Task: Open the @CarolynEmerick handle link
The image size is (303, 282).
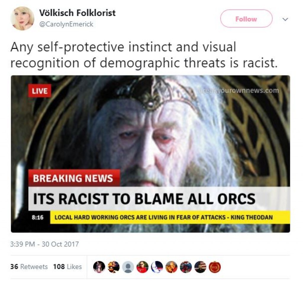Action: (66, 24)
